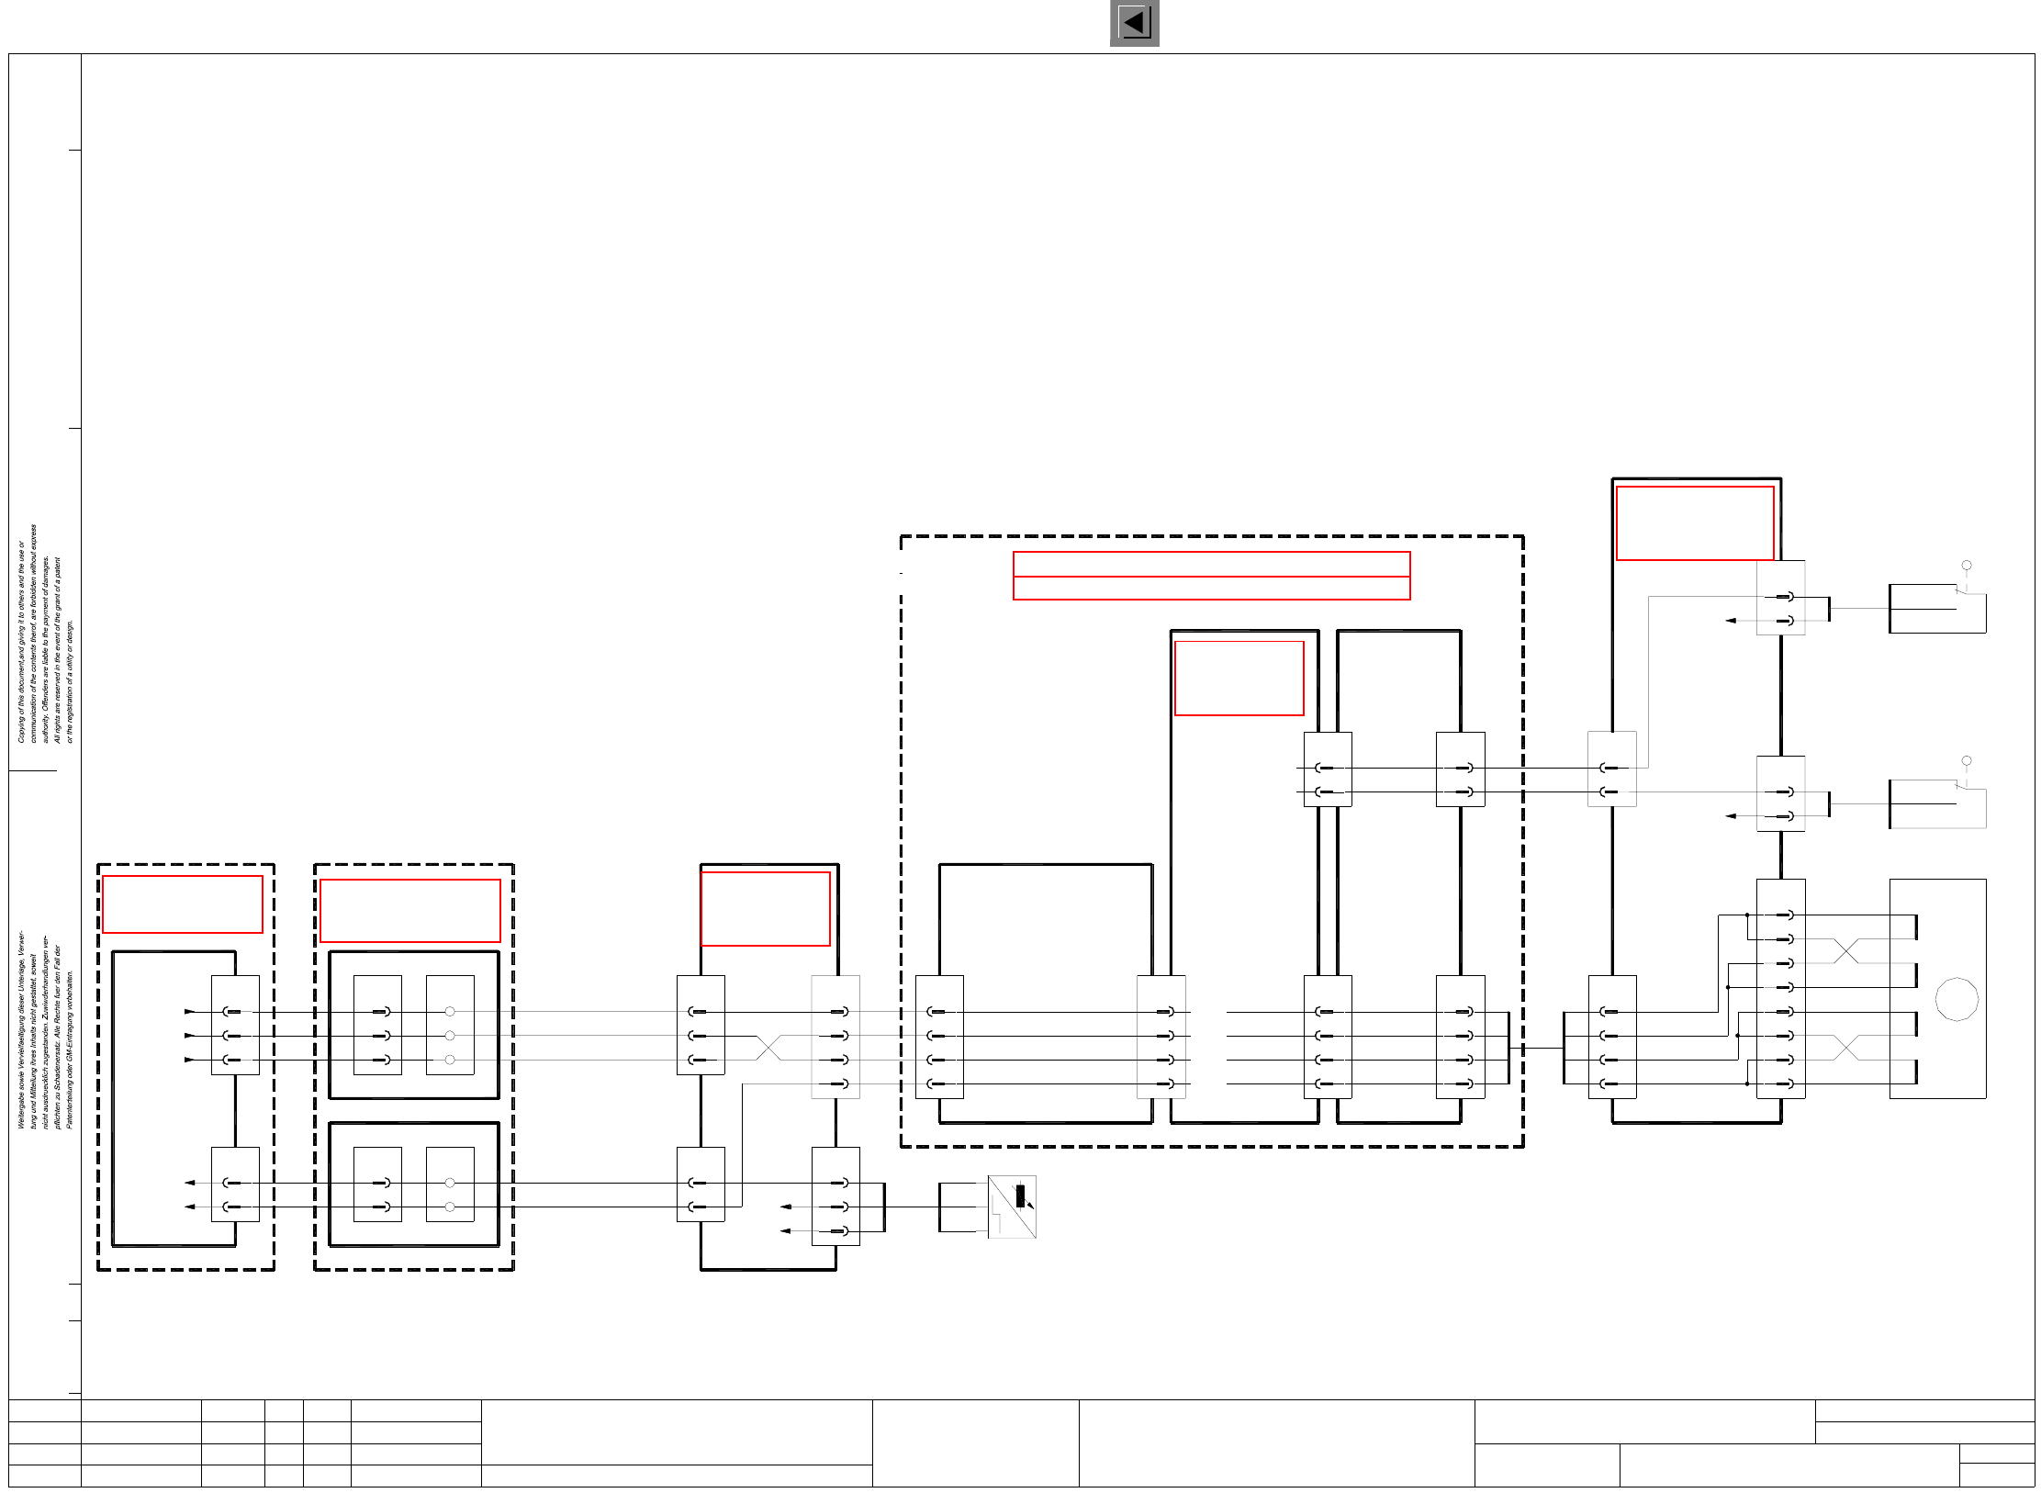Click the eight-pin connector block beside motor
Screen dimensions: 2041x1493
pyautogui.click(x=1780, y=988)
